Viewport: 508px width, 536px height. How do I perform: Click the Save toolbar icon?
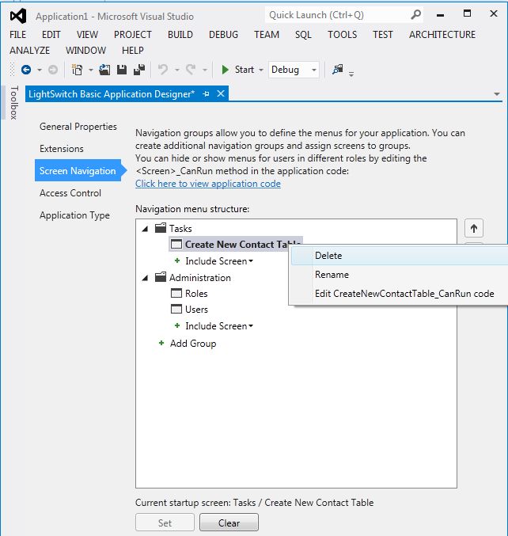coord(122,70)
